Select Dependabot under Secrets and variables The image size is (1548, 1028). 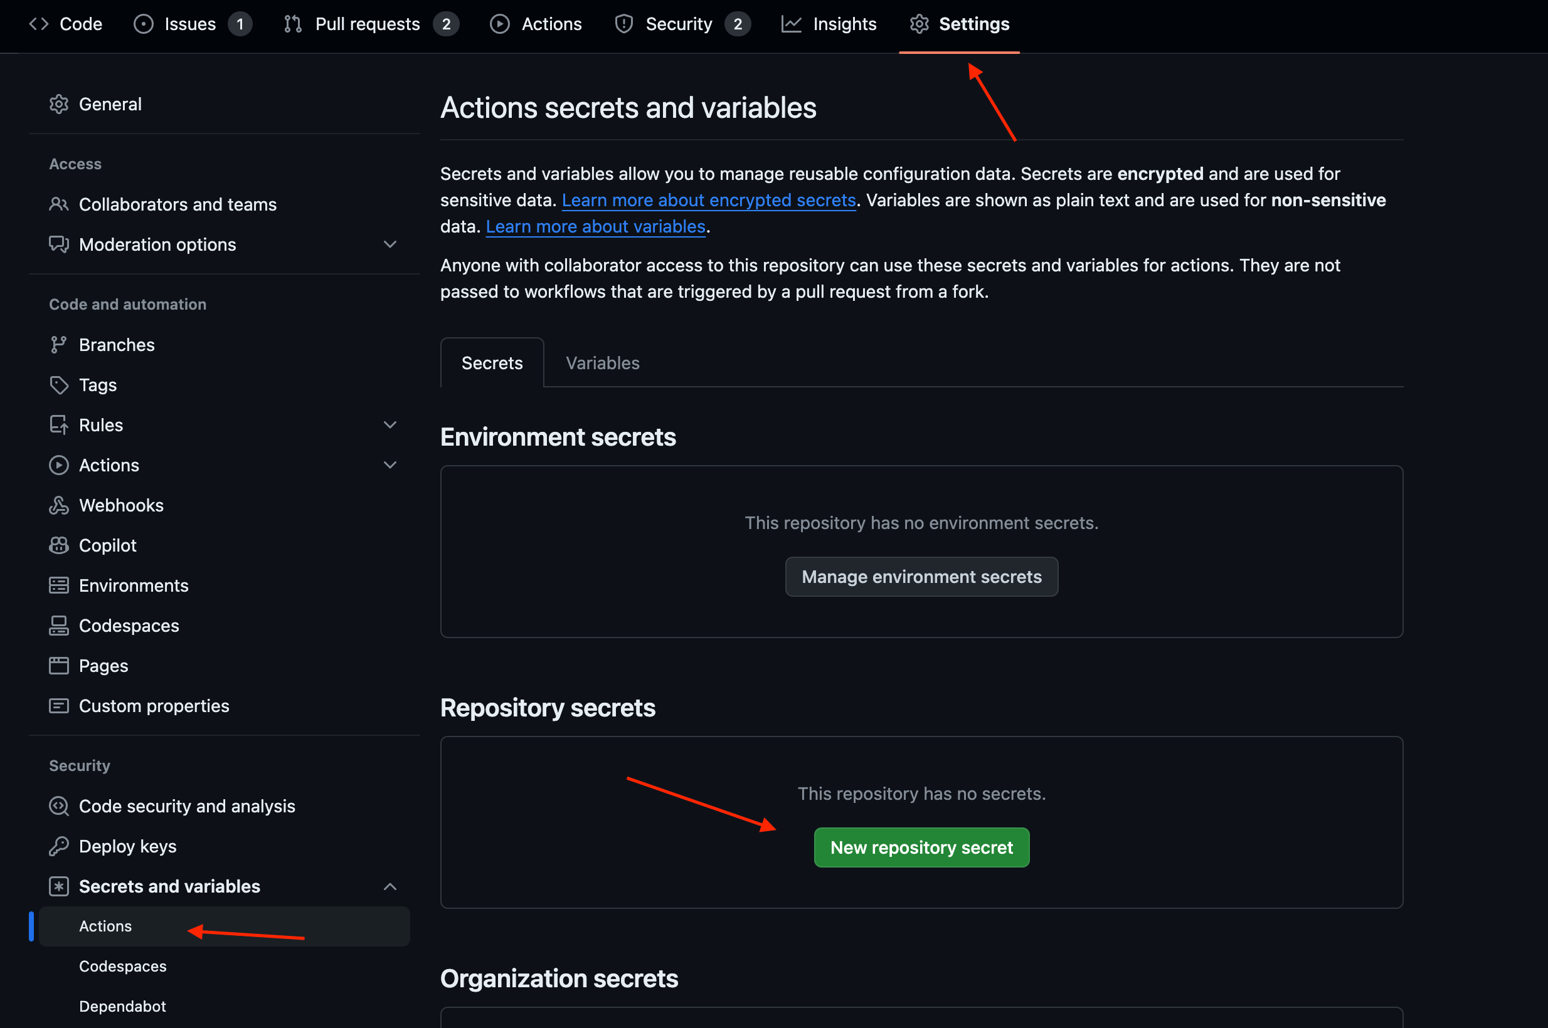(x=122, y=1006)
